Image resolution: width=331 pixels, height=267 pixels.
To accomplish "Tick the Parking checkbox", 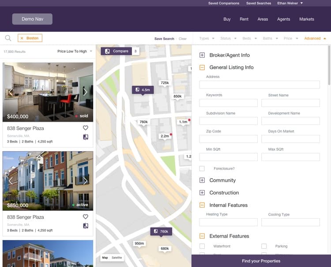I will 264,246.
